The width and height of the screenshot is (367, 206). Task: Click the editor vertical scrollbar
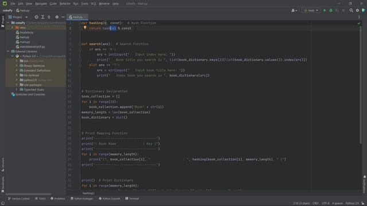(361, 85)
